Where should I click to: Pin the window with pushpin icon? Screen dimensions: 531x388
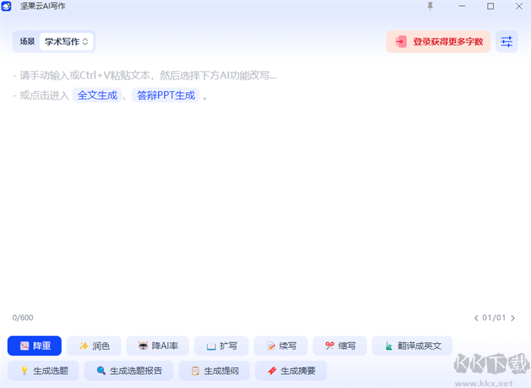click(x=430, y=6)
